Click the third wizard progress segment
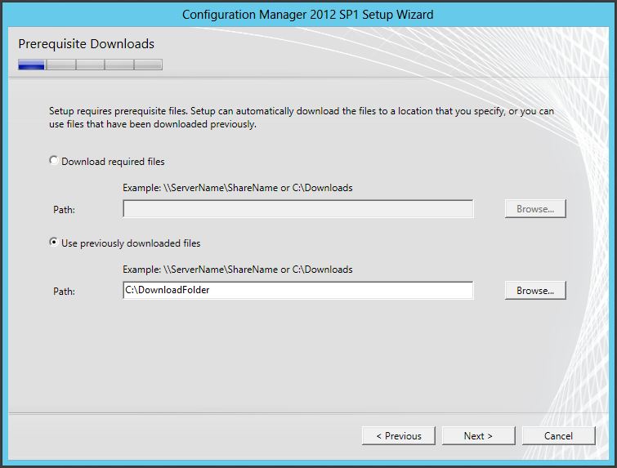Screen dimensions: 617x468 [90, 65]
